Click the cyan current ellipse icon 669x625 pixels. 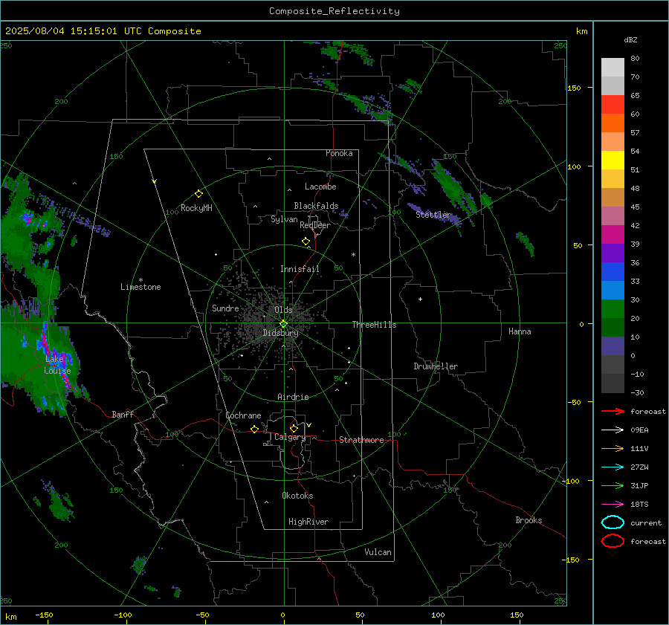[613, 522]
